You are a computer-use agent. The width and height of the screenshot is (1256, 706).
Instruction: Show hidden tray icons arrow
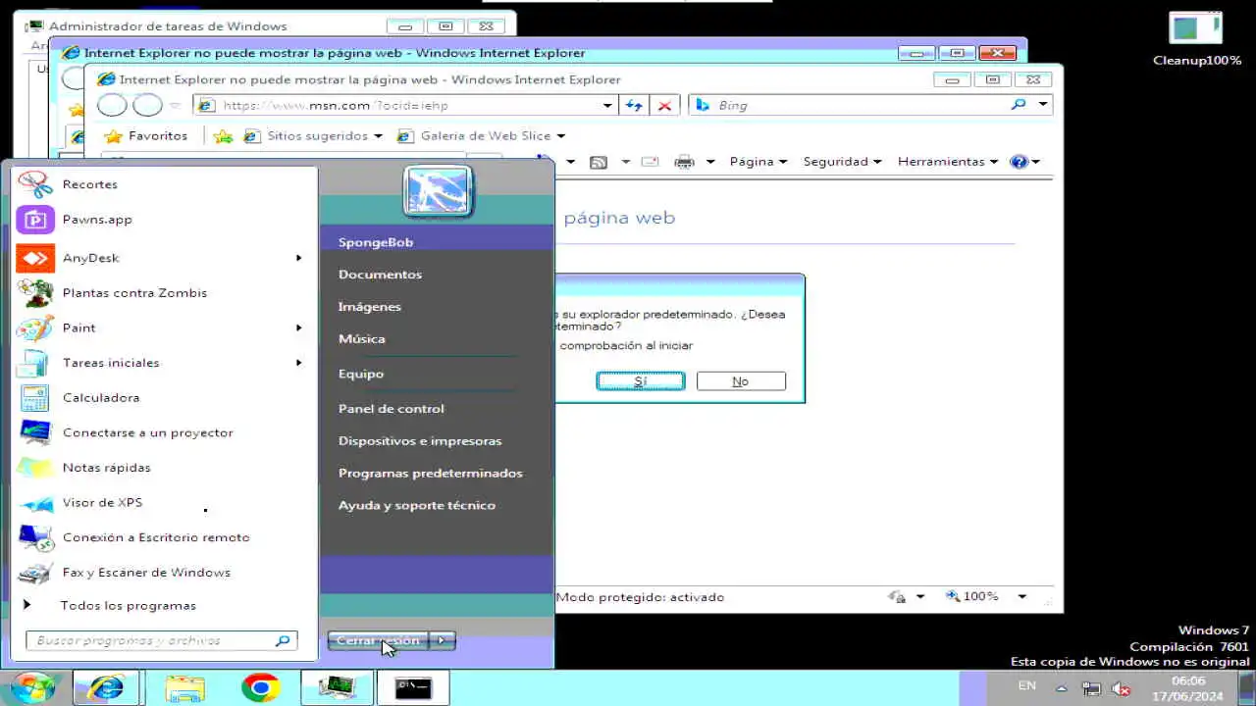pos(1062,687)
